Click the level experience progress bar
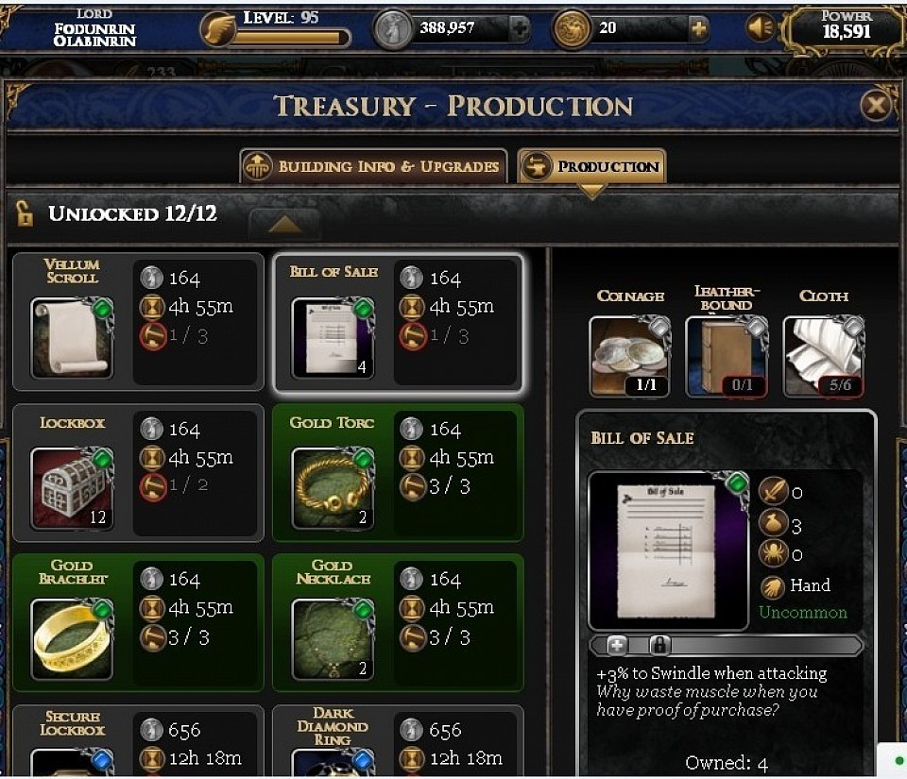907x779 pixels. [x=291, y=38]
